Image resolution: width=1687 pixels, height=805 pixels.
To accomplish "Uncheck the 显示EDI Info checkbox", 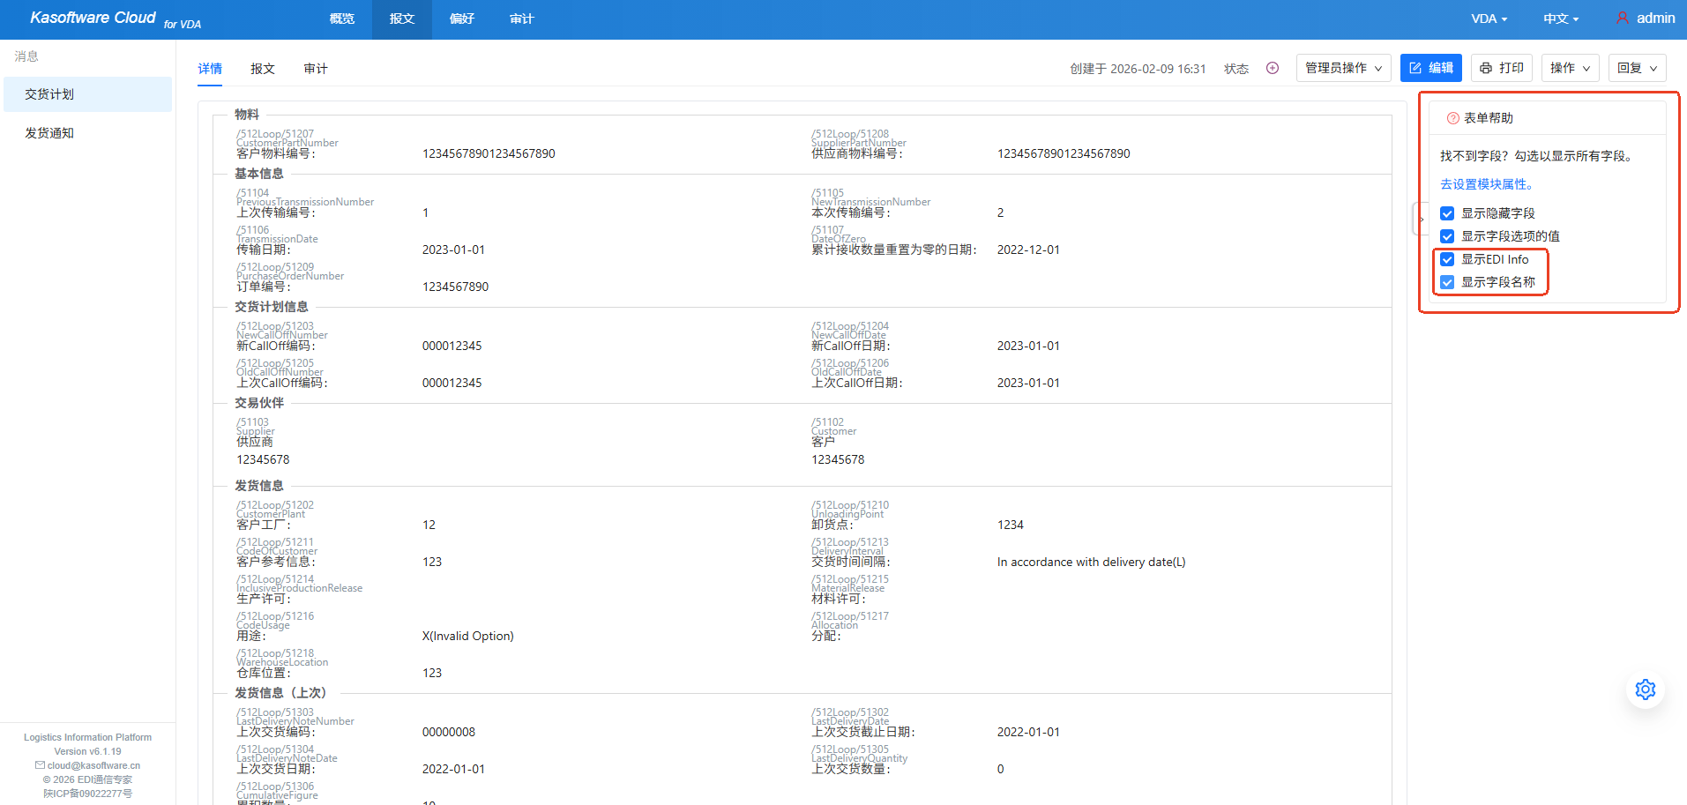I will pos(1447,259).
